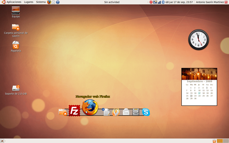Select day 17 in the September calendar
Screen dimensions: 229x143
click(199, 93)
